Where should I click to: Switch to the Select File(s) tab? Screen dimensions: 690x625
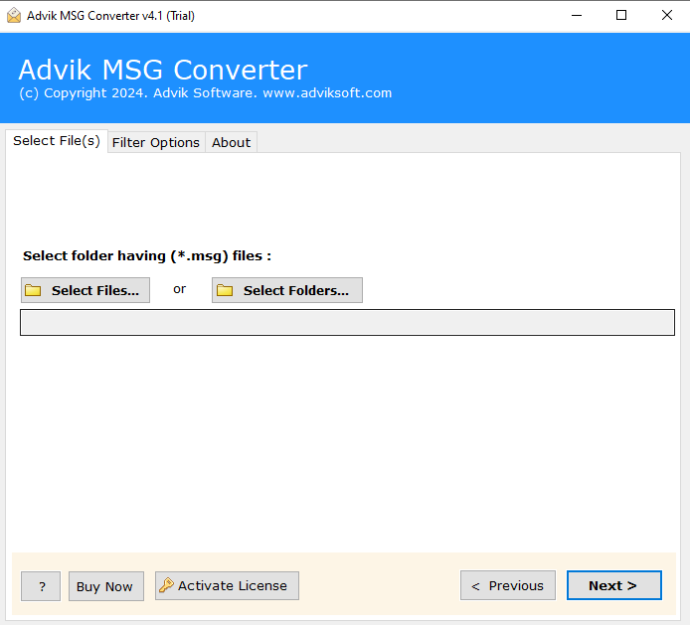(x=57, y=141)
